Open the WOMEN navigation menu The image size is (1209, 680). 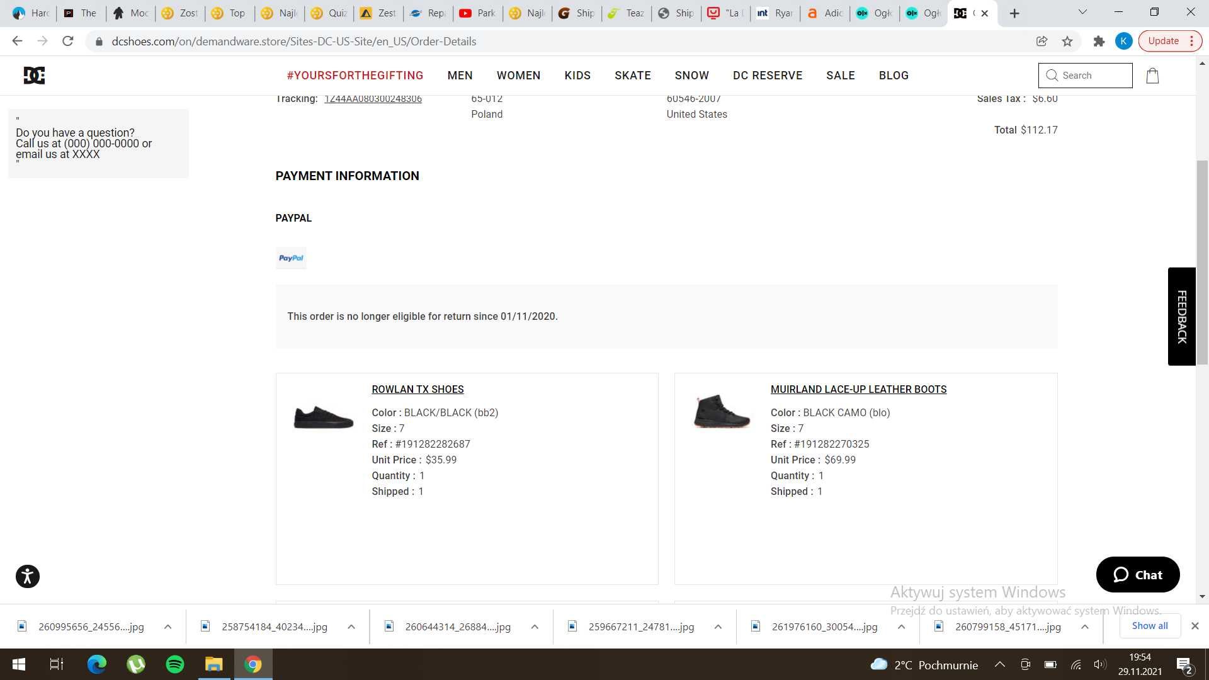tap(518, 76)
